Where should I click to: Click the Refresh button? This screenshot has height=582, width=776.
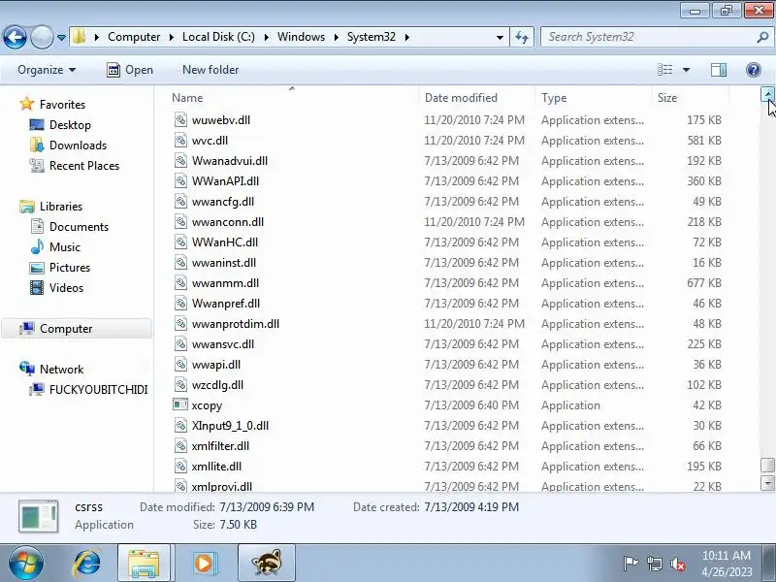(x=522, y=37)
